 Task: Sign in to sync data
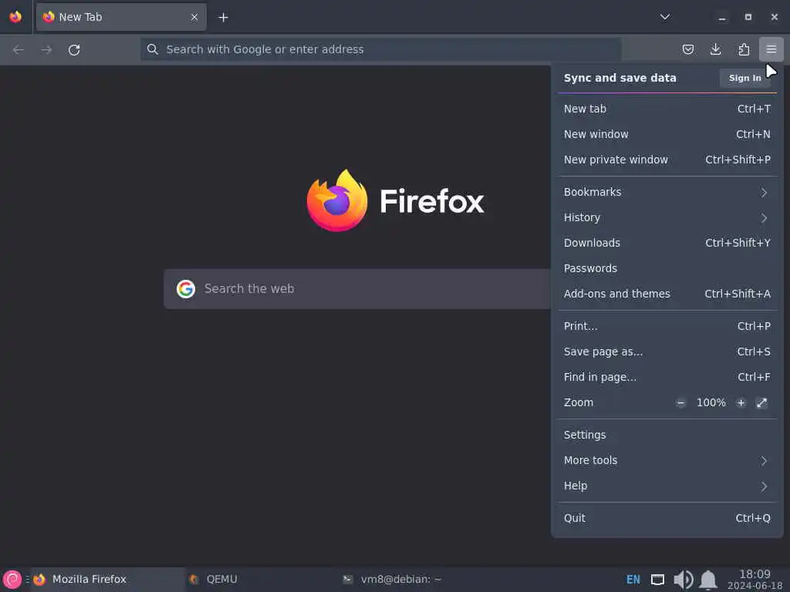pos(744,78)
